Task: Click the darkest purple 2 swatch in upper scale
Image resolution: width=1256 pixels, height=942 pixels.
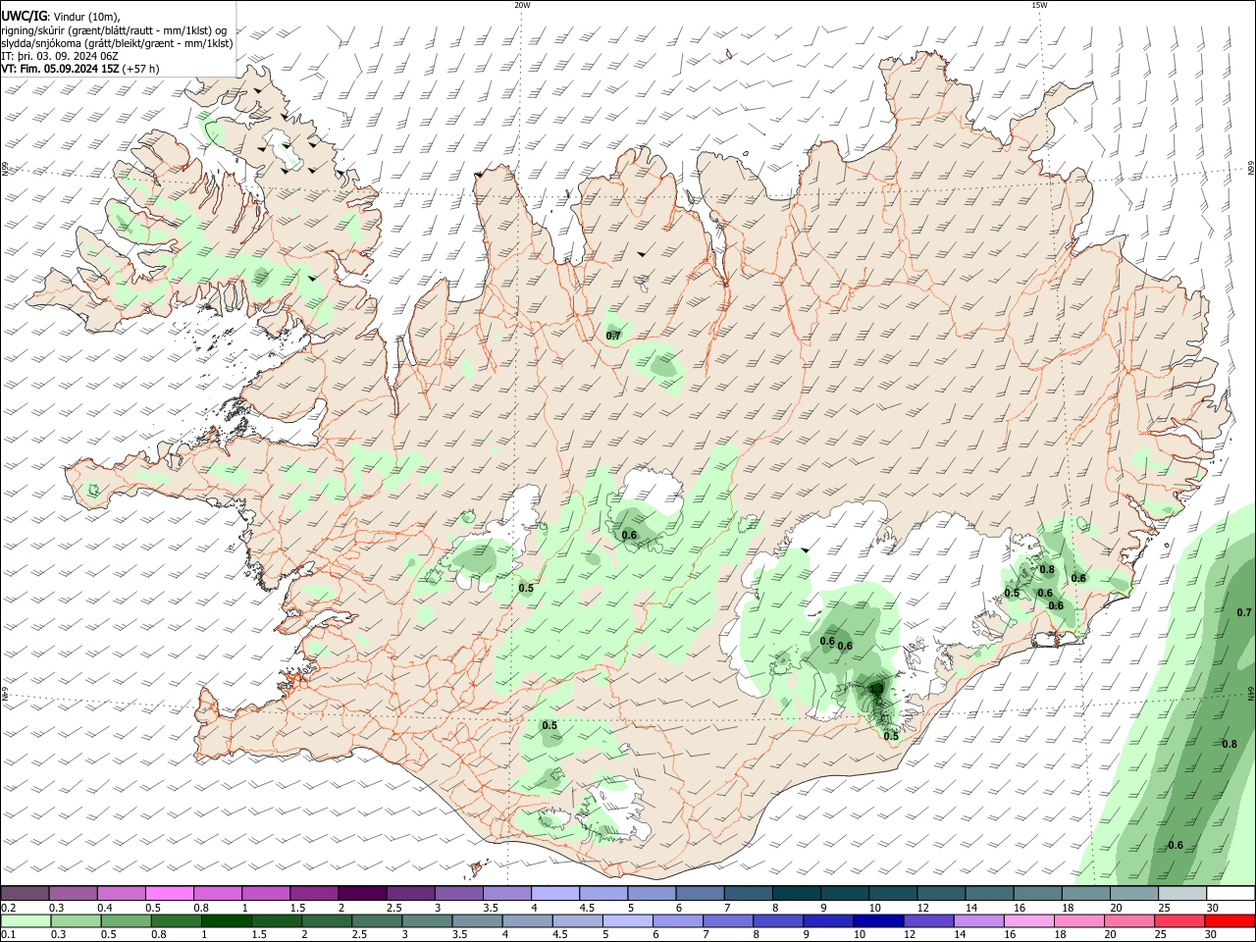Action: pyautogui.click(x=362, y=893)
